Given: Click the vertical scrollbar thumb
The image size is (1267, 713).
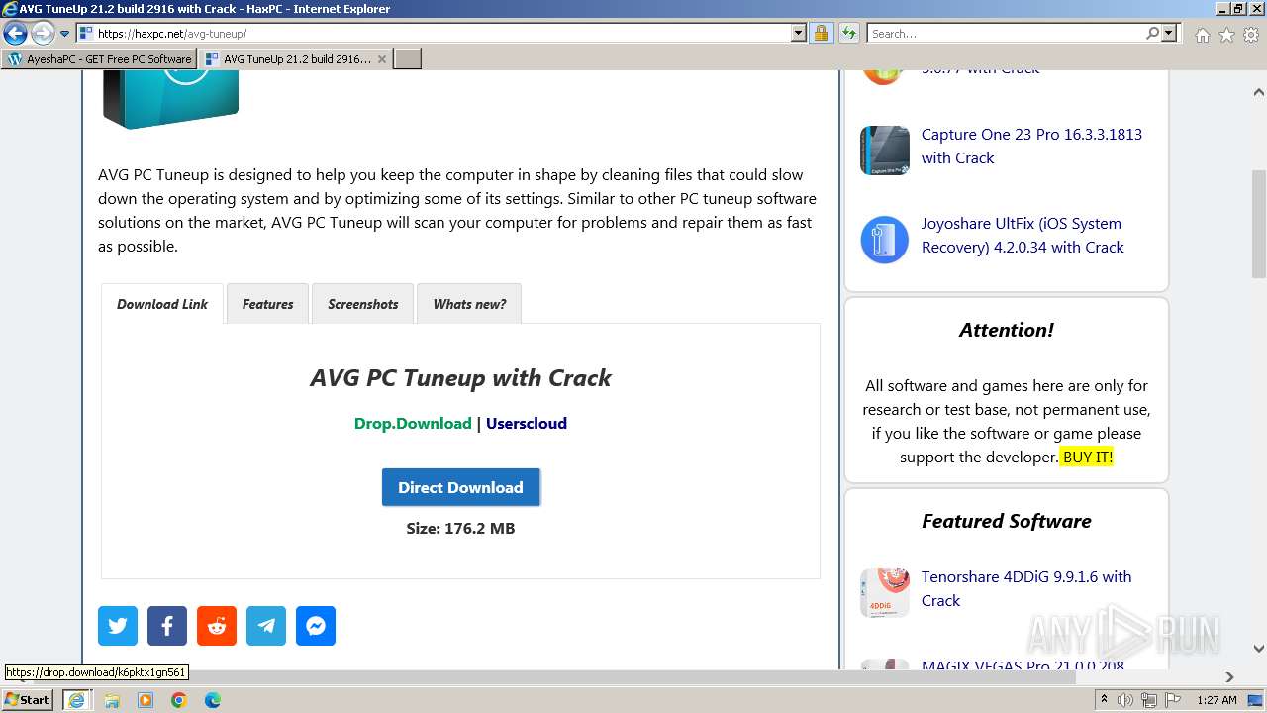Looking at the screenshot, I should pyautogui.click(x=1258, y=225).
